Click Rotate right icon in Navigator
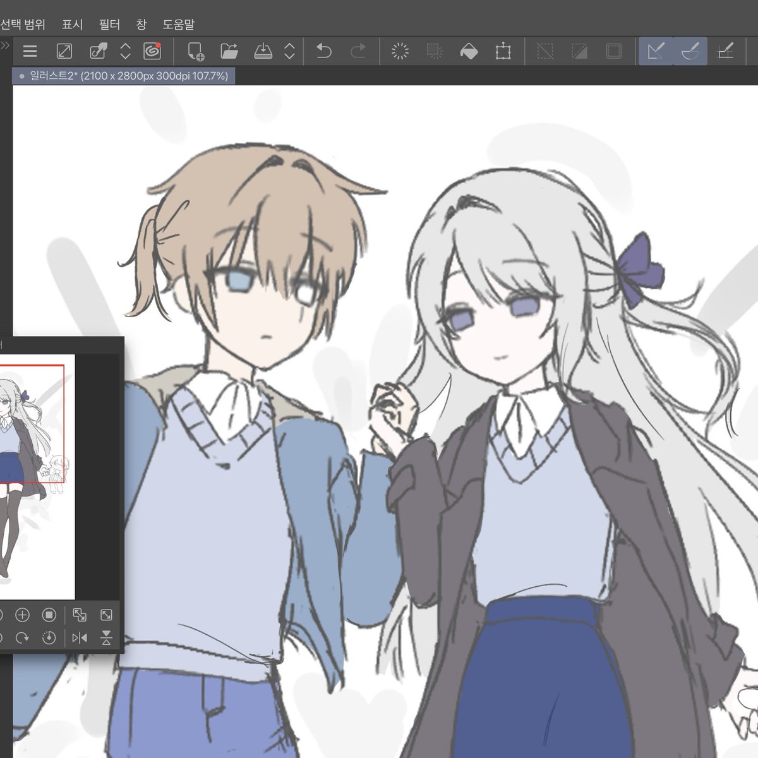758x758 pixels. (22, 638)
